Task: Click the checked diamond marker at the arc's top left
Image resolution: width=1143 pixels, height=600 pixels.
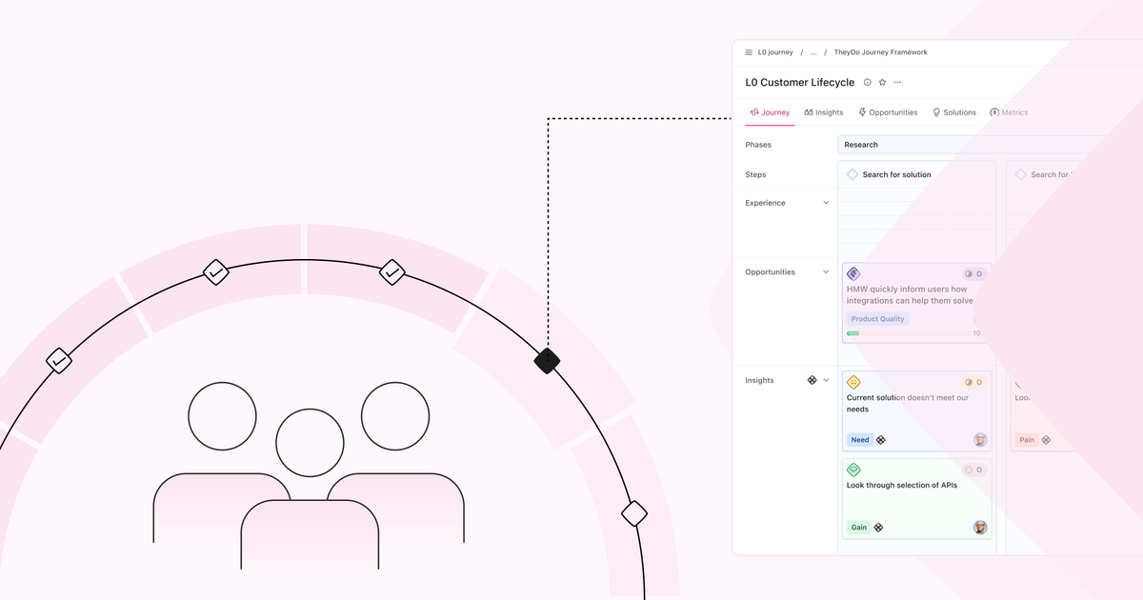Action: pos(216,272)
